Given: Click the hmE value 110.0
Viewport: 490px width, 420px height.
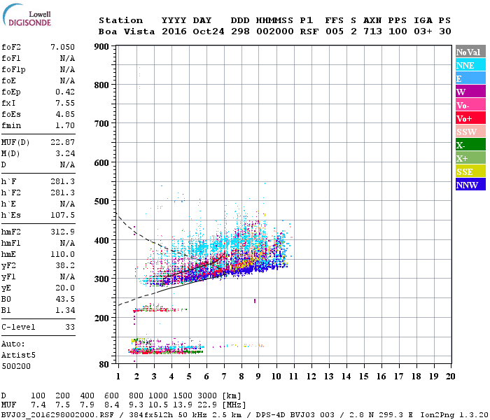Looking at the screenshot, I should coord(62,254).
